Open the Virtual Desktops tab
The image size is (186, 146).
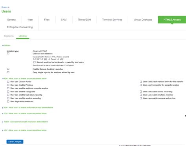point(143,20)
